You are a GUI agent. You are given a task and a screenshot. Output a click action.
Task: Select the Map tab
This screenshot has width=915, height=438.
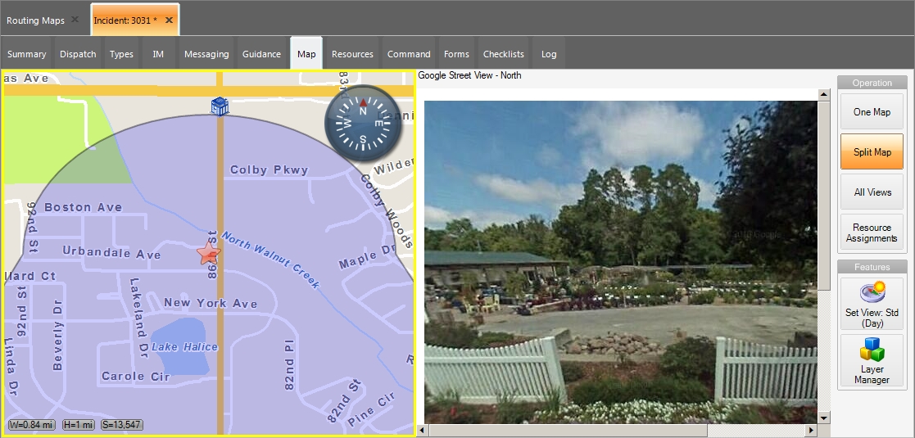[x=306, y=54]
